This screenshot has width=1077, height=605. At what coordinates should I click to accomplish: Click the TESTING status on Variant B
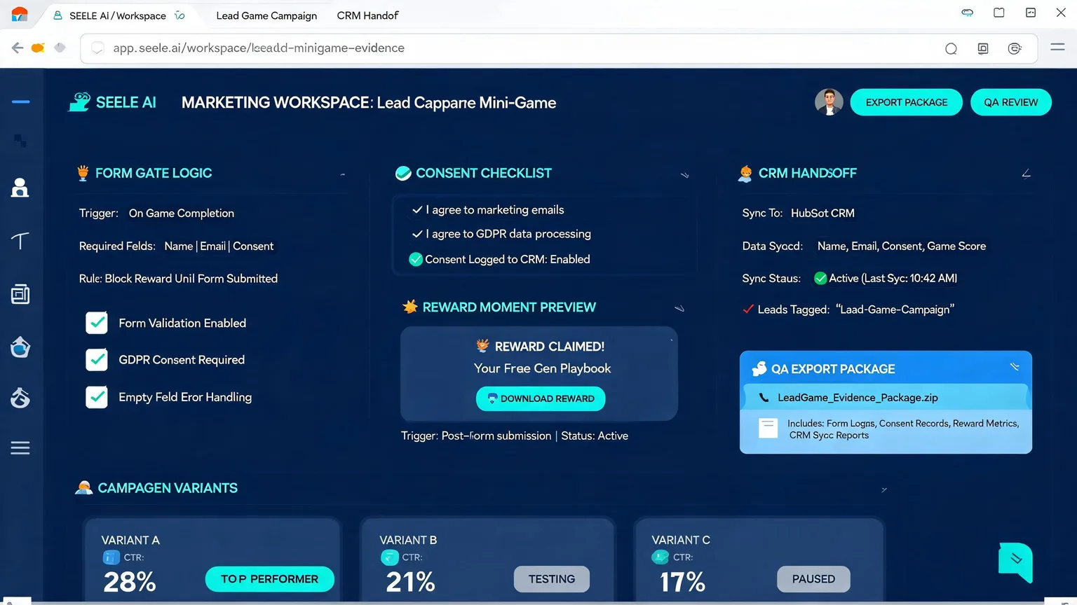tap(552, 579)
